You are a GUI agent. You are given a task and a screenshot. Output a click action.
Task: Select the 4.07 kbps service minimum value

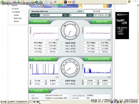click(x=39, y=52)
